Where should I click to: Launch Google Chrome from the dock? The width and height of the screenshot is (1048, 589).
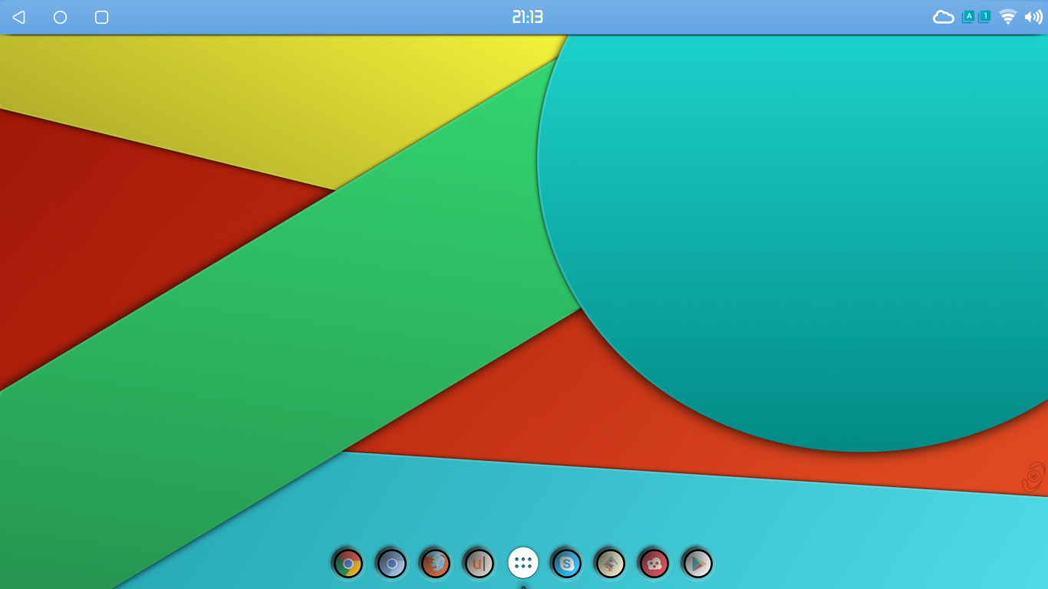[x=348, y=564]
